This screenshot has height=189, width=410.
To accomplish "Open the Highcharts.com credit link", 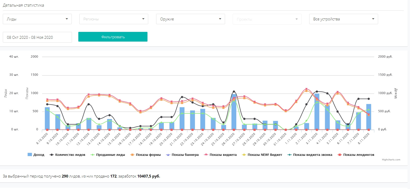I will (391, 160).
